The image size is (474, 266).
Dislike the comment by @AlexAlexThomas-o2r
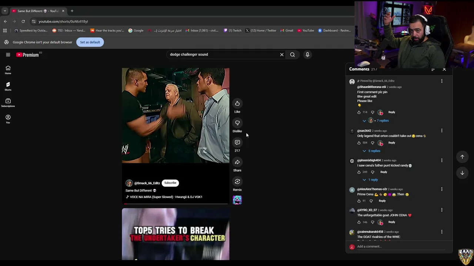click(371, 201)
